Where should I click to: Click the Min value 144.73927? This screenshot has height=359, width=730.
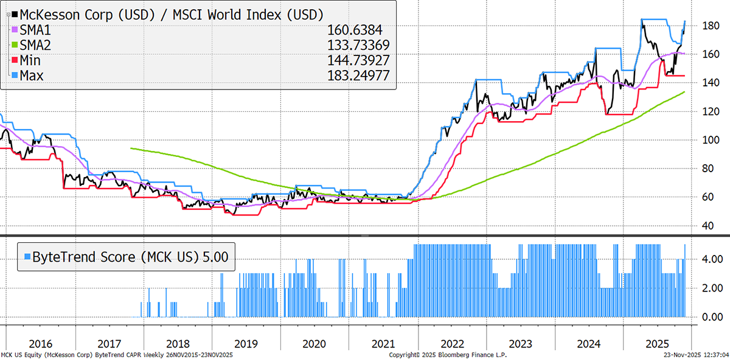coord(357,60)
